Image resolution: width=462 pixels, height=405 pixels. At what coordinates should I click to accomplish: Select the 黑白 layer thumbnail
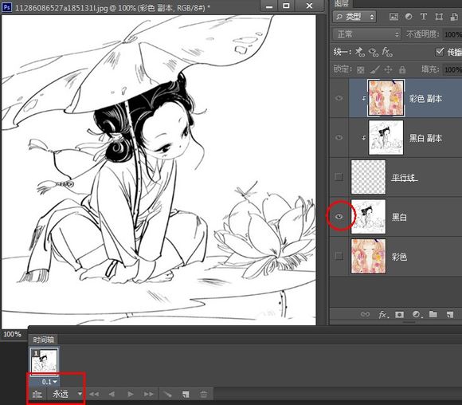coord(368,217)
